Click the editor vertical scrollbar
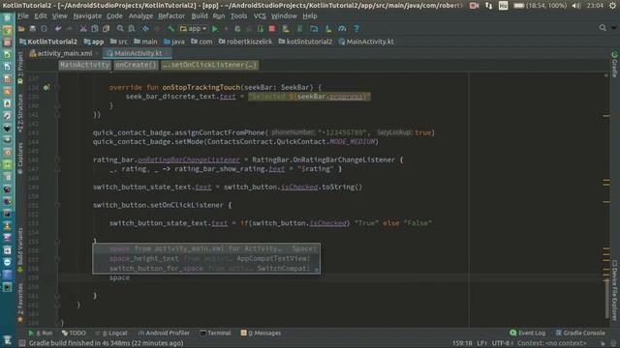 coord(607,298)
